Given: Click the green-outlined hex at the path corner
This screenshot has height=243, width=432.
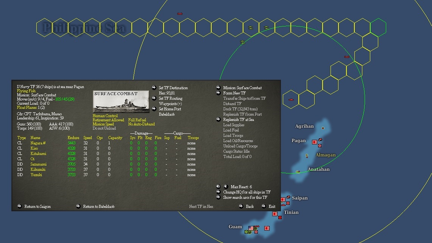Looking at the screenshot, I should [378, 28].
